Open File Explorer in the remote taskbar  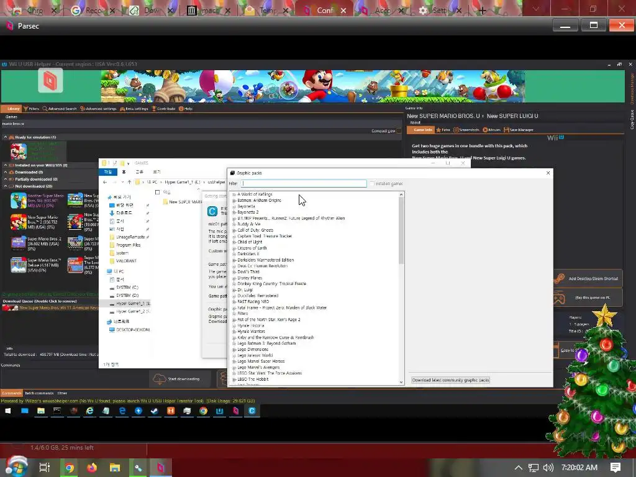click(41, 411)
